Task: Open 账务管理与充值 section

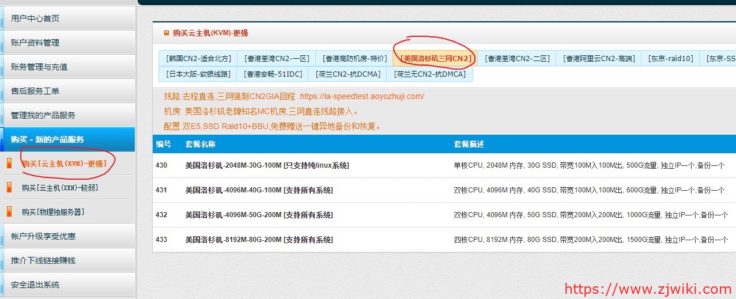Action: (39, 67)
